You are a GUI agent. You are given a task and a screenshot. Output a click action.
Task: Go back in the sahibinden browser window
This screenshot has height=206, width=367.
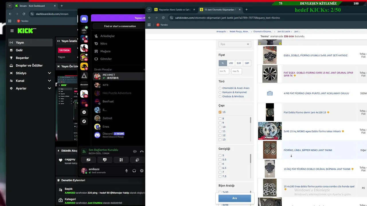tap(149, 18)
